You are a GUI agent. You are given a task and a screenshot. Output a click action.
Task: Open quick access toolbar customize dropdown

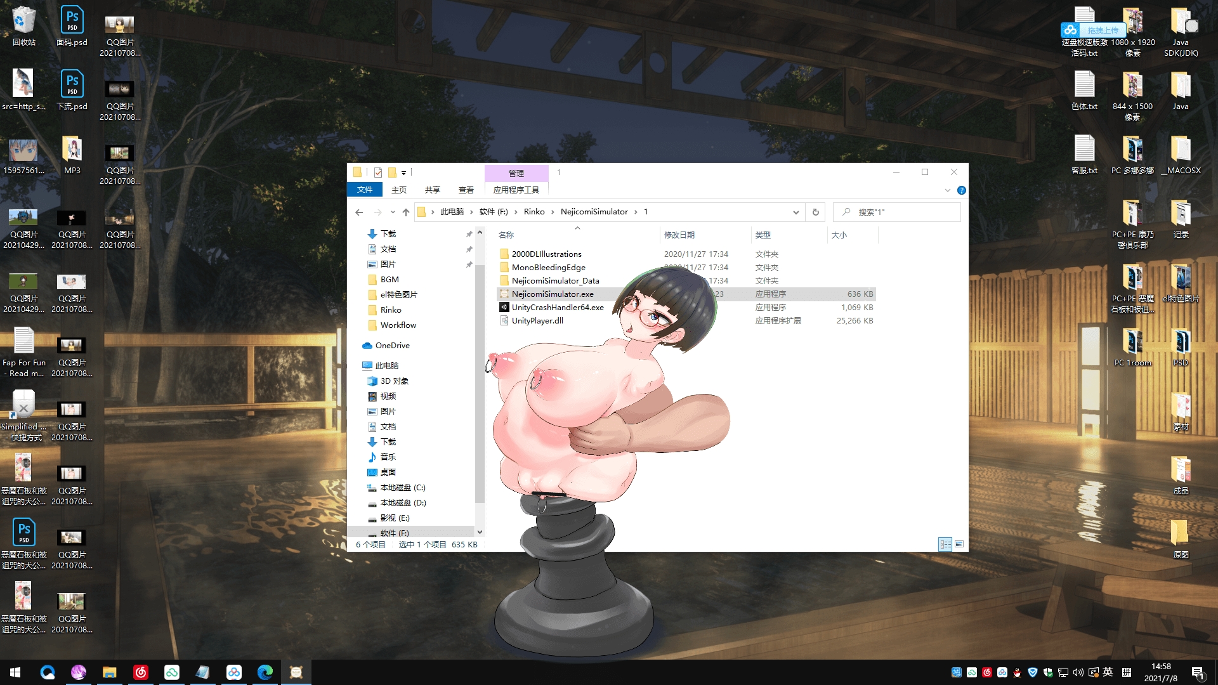click(x=403, y=173)
